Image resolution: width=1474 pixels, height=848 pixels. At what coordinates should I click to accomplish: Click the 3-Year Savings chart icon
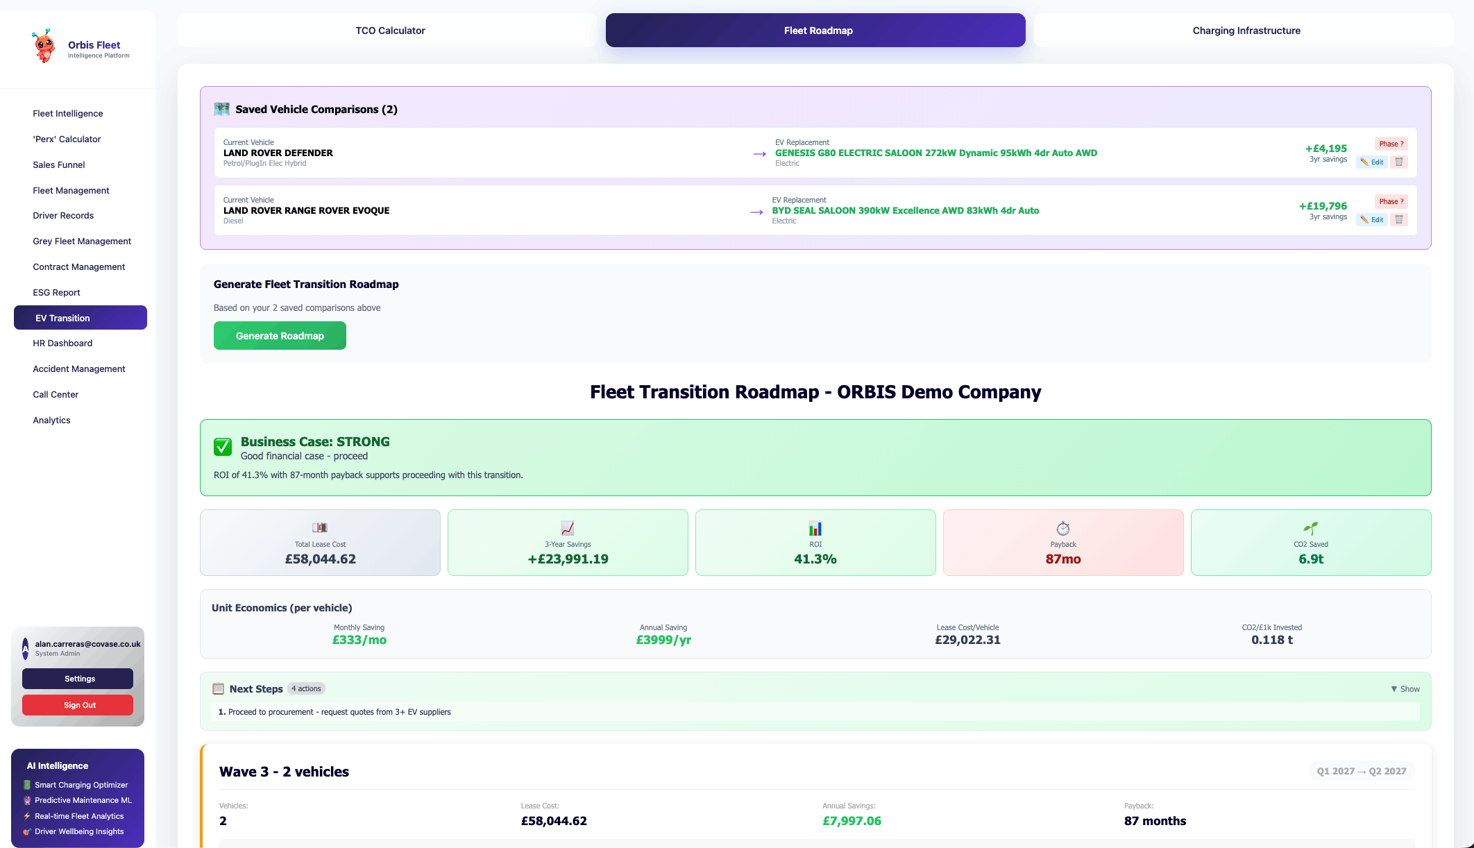(567, 528)
